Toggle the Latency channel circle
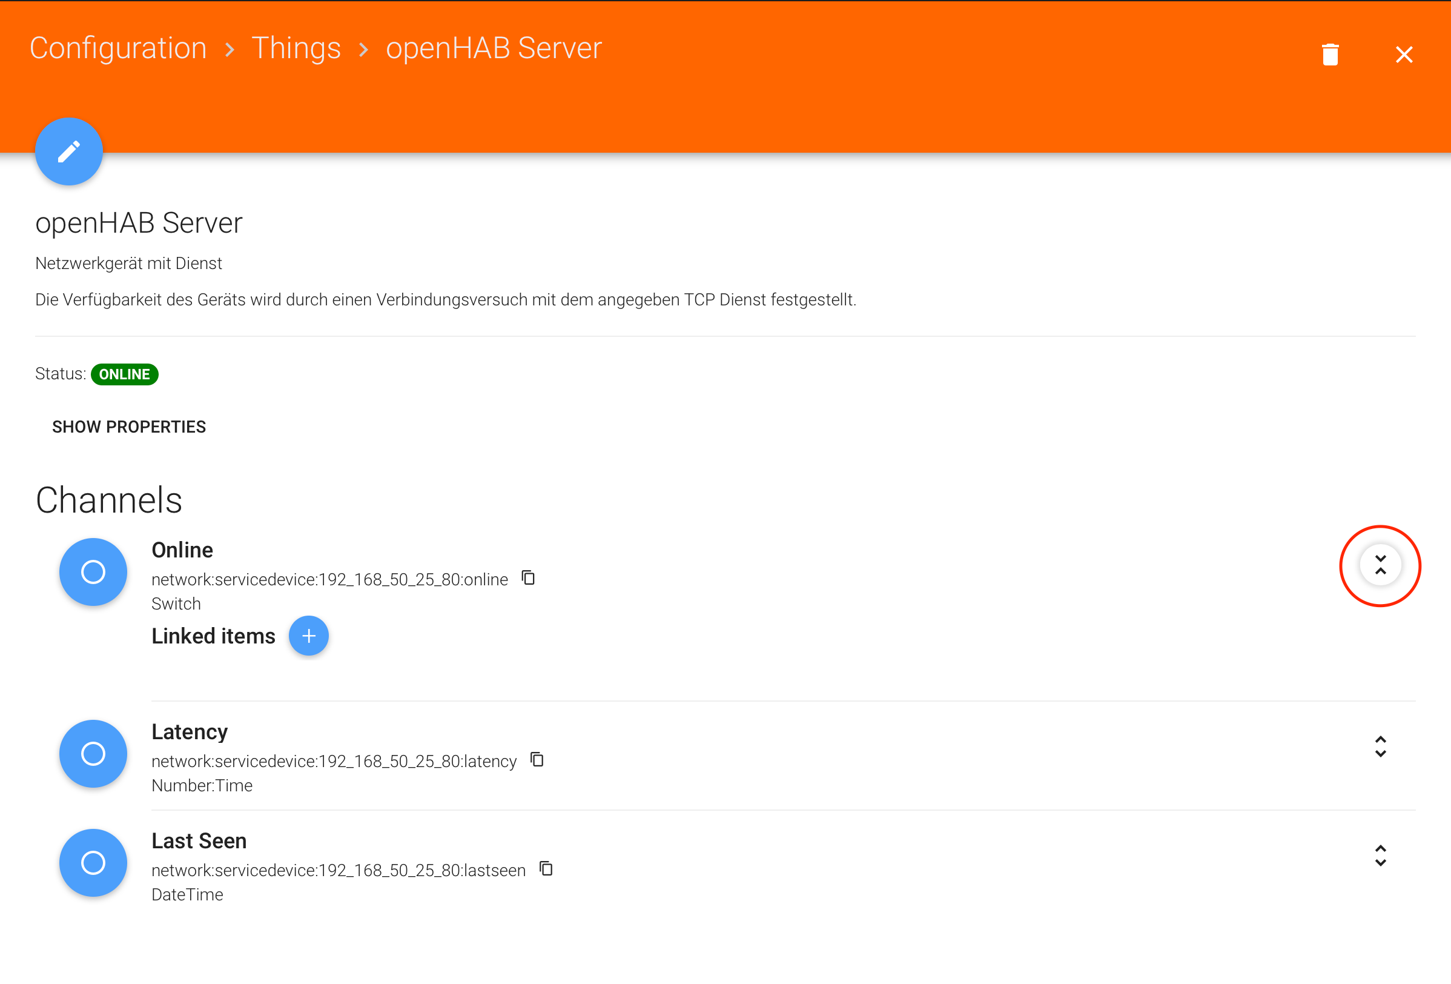The image size is (1451, 984). [93, 754]
